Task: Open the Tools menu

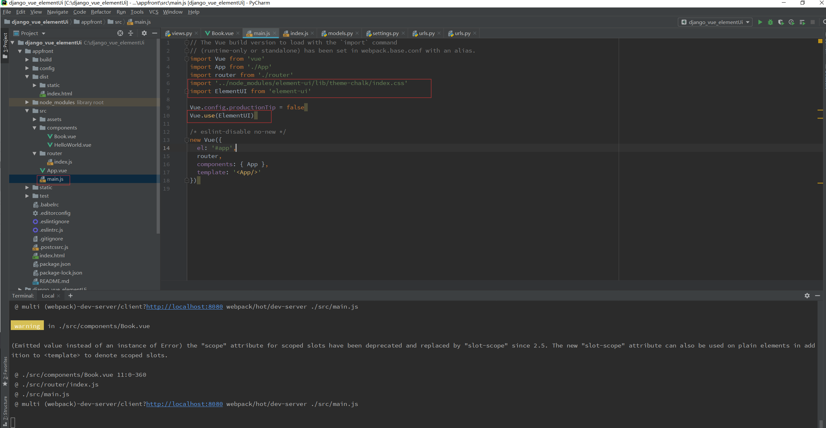Action: coord(137,12)
